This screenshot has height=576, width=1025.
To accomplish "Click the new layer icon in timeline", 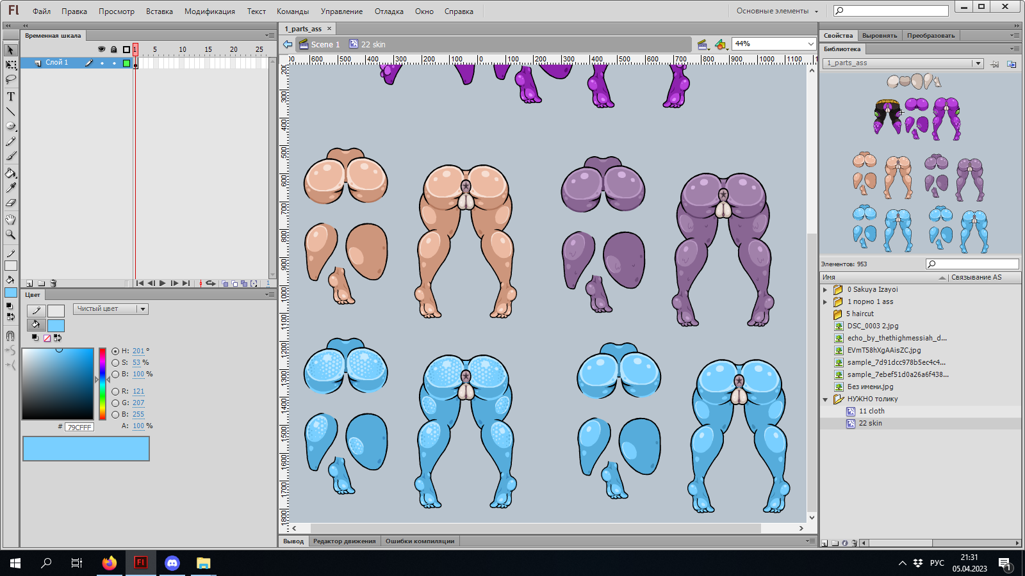I will [29, 283].
